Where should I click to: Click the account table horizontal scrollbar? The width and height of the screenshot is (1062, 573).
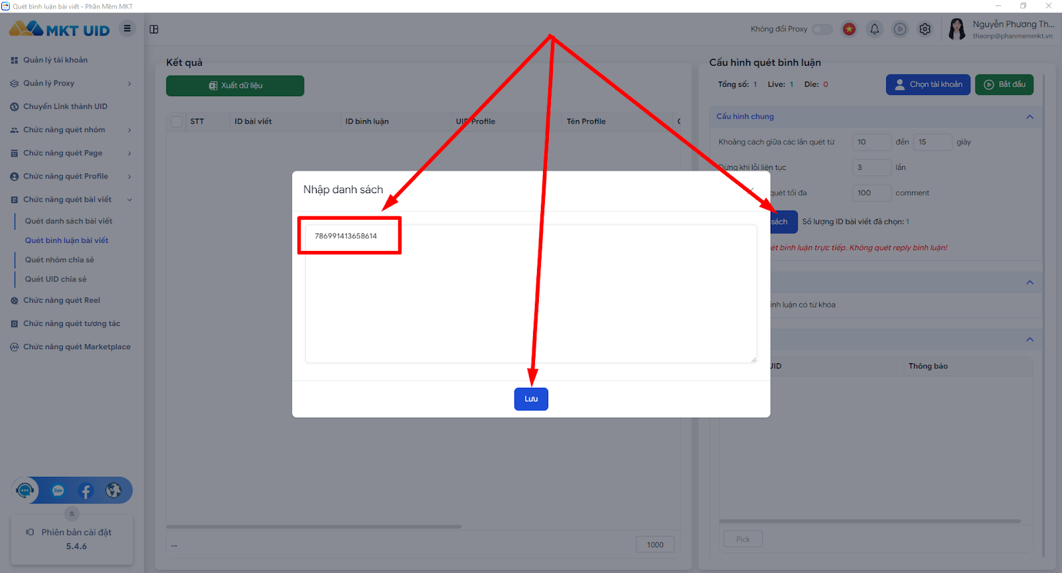[x=870, y=521]
